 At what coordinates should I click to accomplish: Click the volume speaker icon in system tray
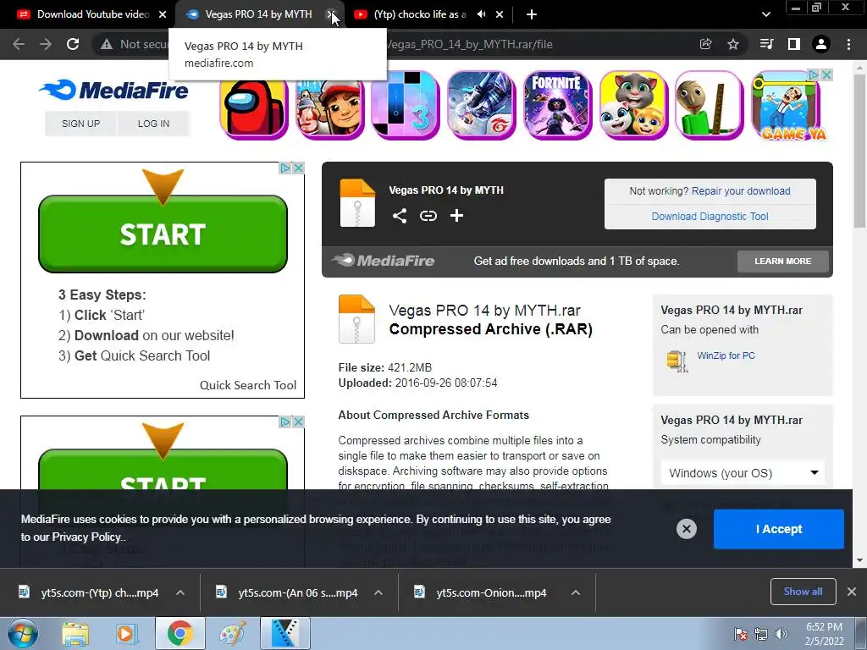click(x=781, y=633)
